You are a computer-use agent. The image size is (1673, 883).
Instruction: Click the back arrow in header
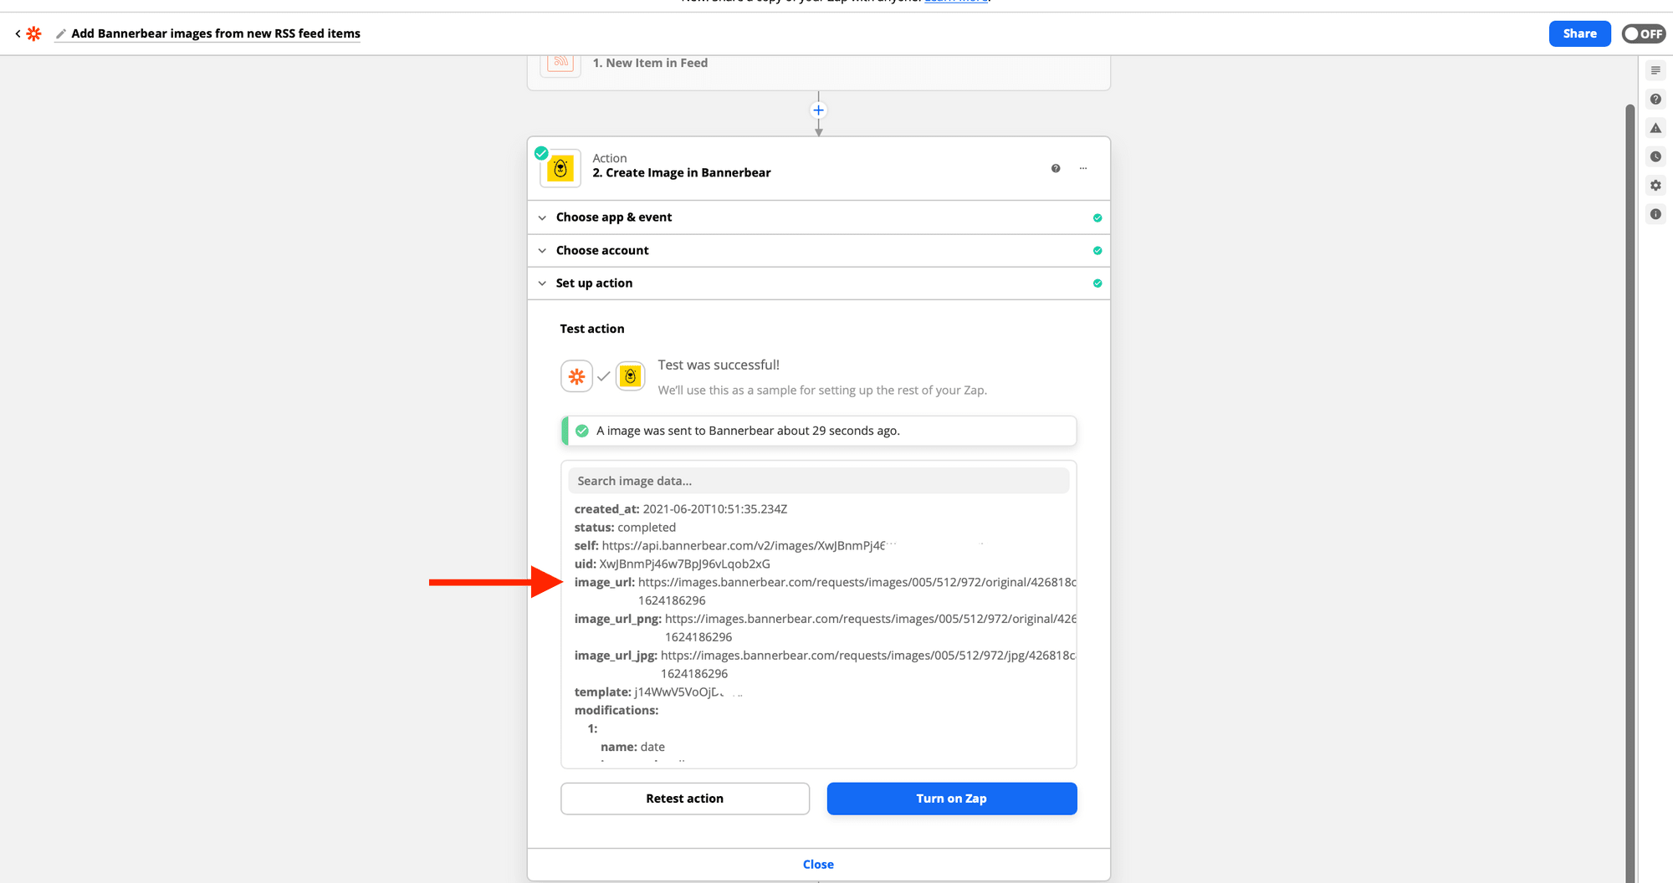pyautogui.click(x=18, y=33)
